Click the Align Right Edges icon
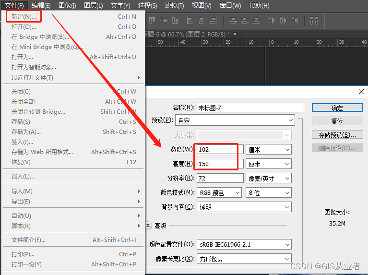The width and height of the screenshot is (368, 275). click(x=214, y=21)
